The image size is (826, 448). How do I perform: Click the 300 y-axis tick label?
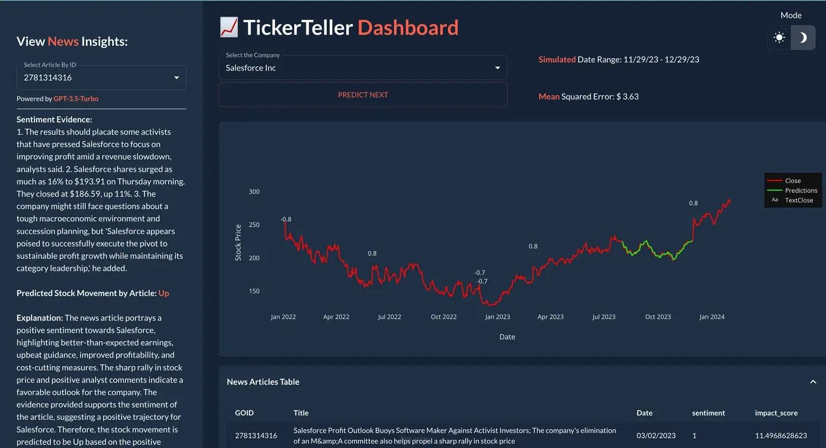(x=254, y=192)
